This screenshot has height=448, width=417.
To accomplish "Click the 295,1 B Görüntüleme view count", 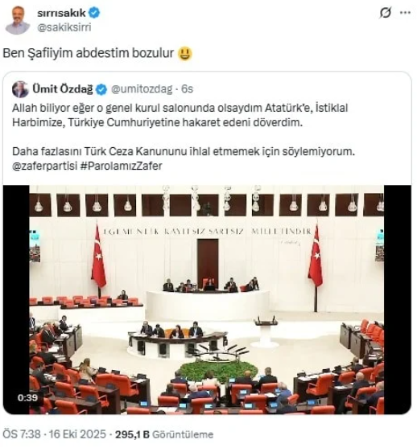I will [x=164, y=434].
